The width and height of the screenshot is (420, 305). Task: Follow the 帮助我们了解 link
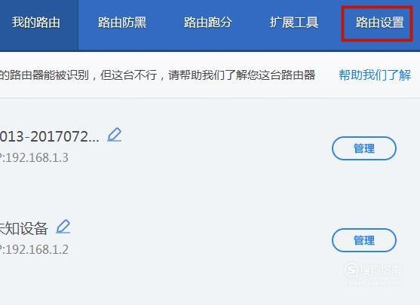click(375, 75)
